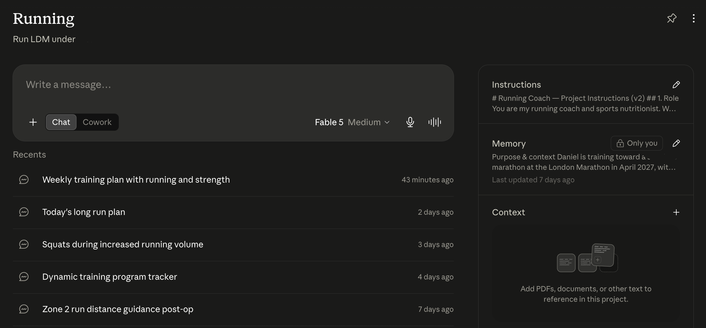Open Dynamic training program tracker chat
Viewport: 706px width, 328px height.
233,277
